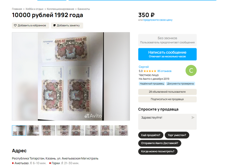The image size is (230, 166).
Task: Click the heart icon to add favorite
Action: point(15,25)
